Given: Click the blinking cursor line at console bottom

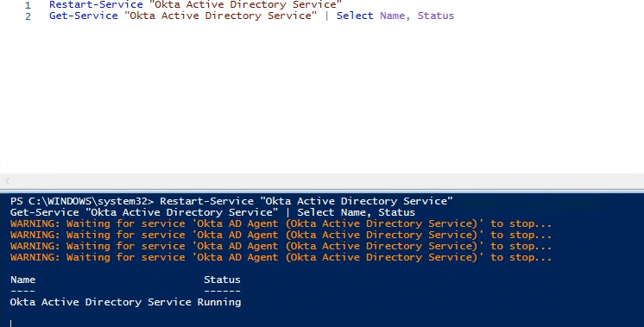Looking at the screenshot, I should click(11, 323).
